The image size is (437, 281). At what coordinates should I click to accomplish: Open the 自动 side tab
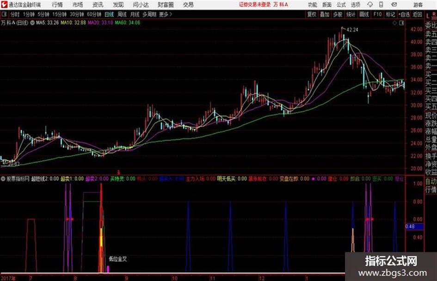[431, 182]
